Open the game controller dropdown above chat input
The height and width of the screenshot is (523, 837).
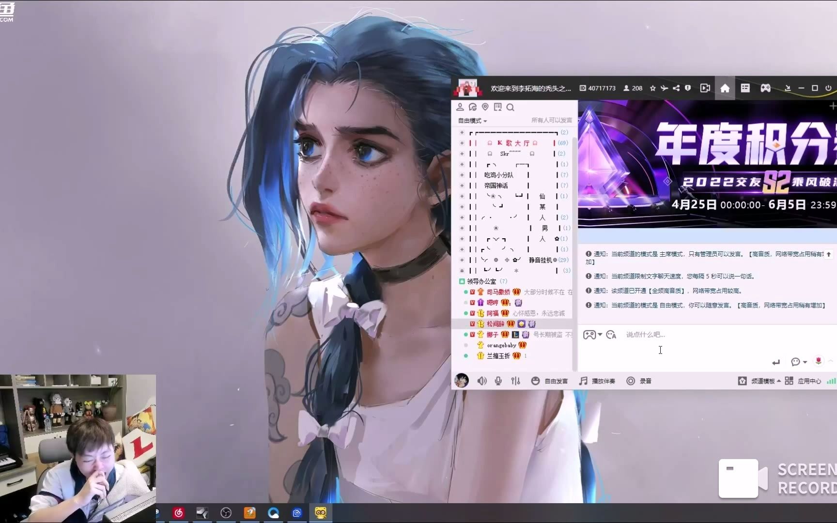point(592,335)
